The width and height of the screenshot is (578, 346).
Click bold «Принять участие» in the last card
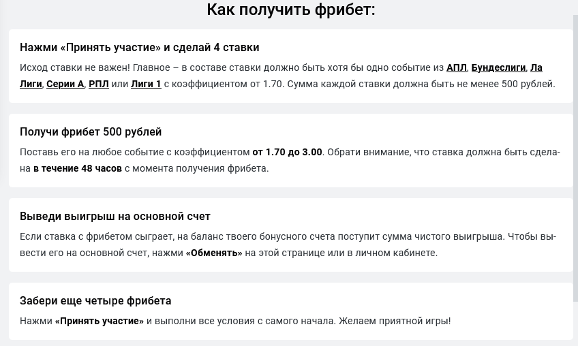pyautogui.click(x=100, y=321)
